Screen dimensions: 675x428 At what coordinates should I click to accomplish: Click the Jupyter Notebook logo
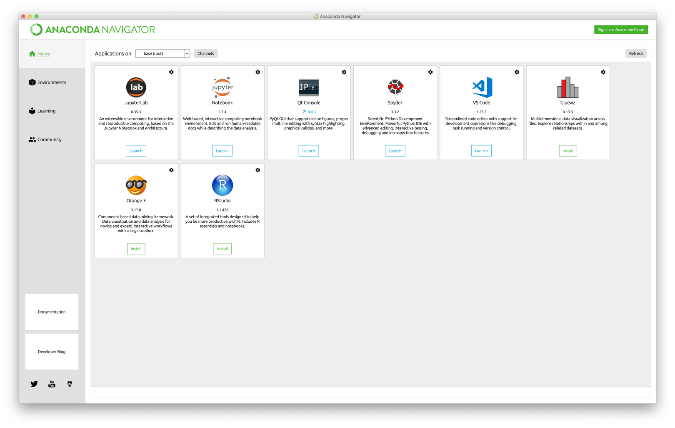click(222, 87)
